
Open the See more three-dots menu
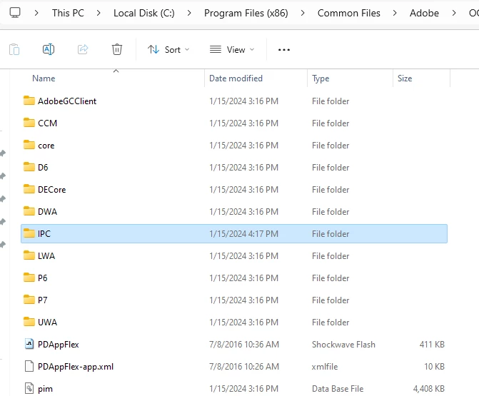coord(284,50)
